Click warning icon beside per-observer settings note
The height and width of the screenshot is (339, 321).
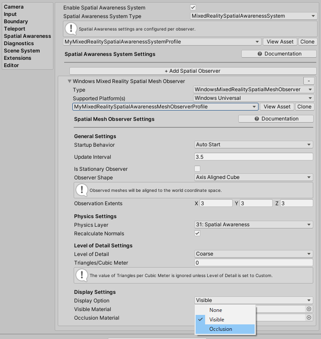(x=71, y=28)
